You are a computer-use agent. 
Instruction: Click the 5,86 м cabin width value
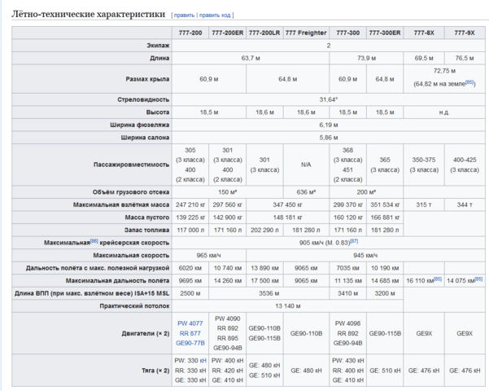coord(329,138)
